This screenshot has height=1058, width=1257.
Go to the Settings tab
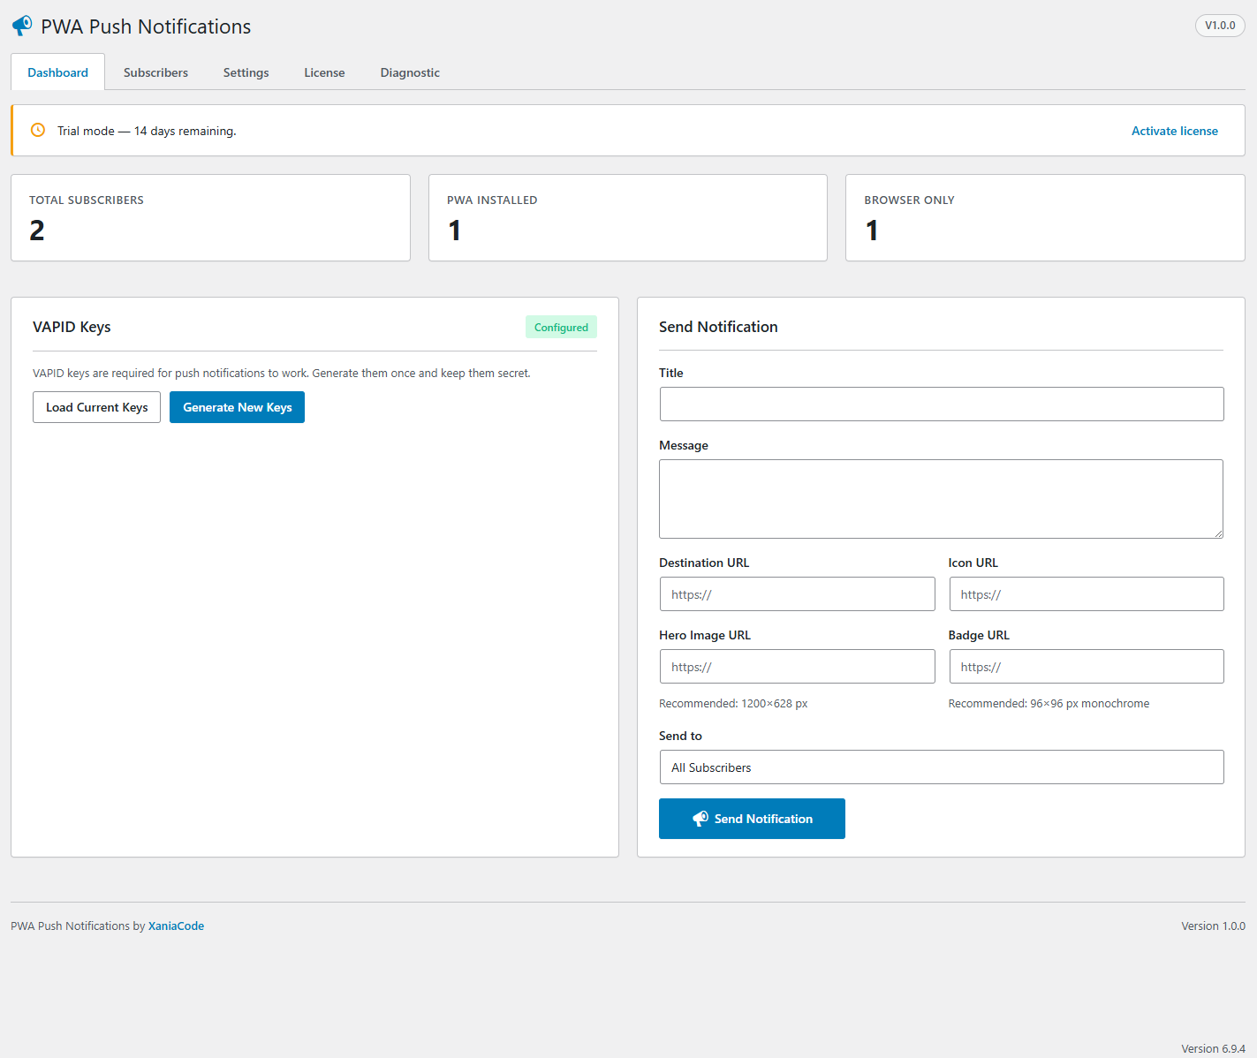[x=246, y=72]
